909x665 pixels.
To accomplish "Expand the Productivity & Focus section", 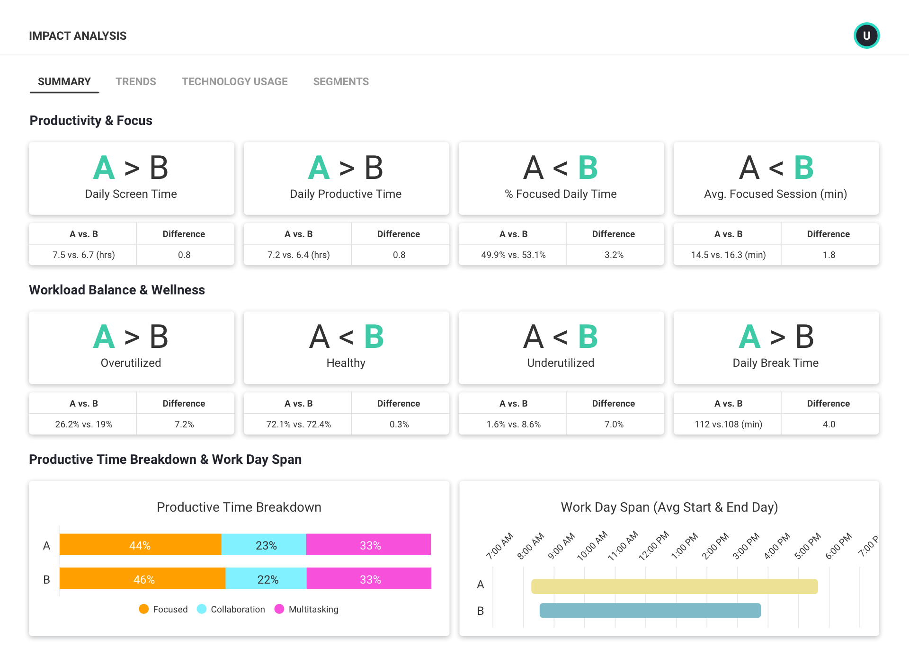I will tap(90, 120).
